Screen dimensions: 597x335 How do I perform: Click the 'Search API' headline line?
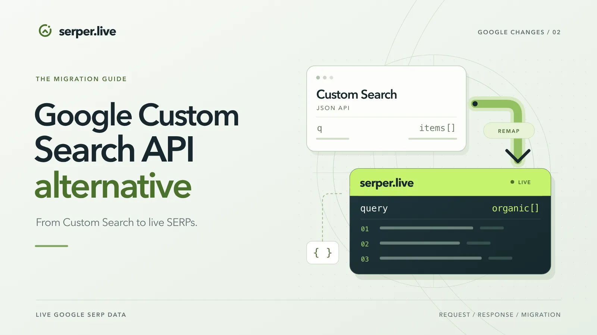114,149
